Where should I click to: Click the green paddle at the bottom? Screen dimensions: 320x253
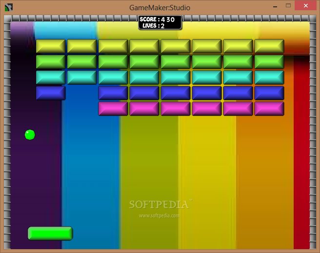[50, 233]
